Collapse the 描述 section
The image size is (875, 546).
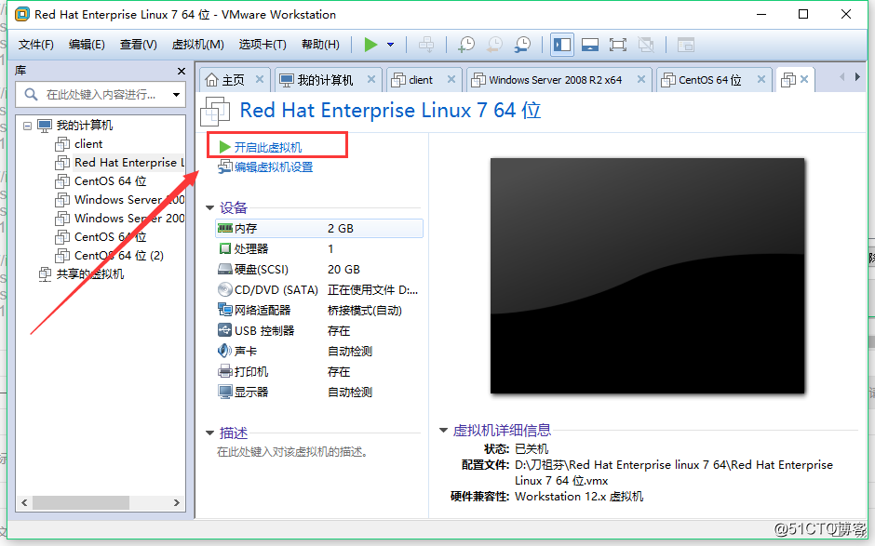click(209, 433)
